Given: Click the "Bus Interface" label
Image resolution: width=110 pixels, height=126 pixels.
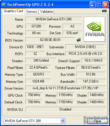Looking at the screenshot, I should click(x=56, y=54).
